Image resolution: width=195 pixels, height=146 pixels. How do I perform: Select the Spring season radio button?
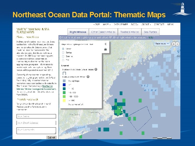[x=63, y=52]
